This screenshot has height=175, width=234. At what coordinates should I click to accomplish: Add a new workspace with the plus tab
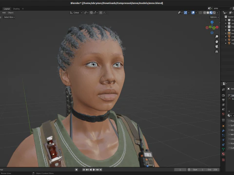(23, 9)
